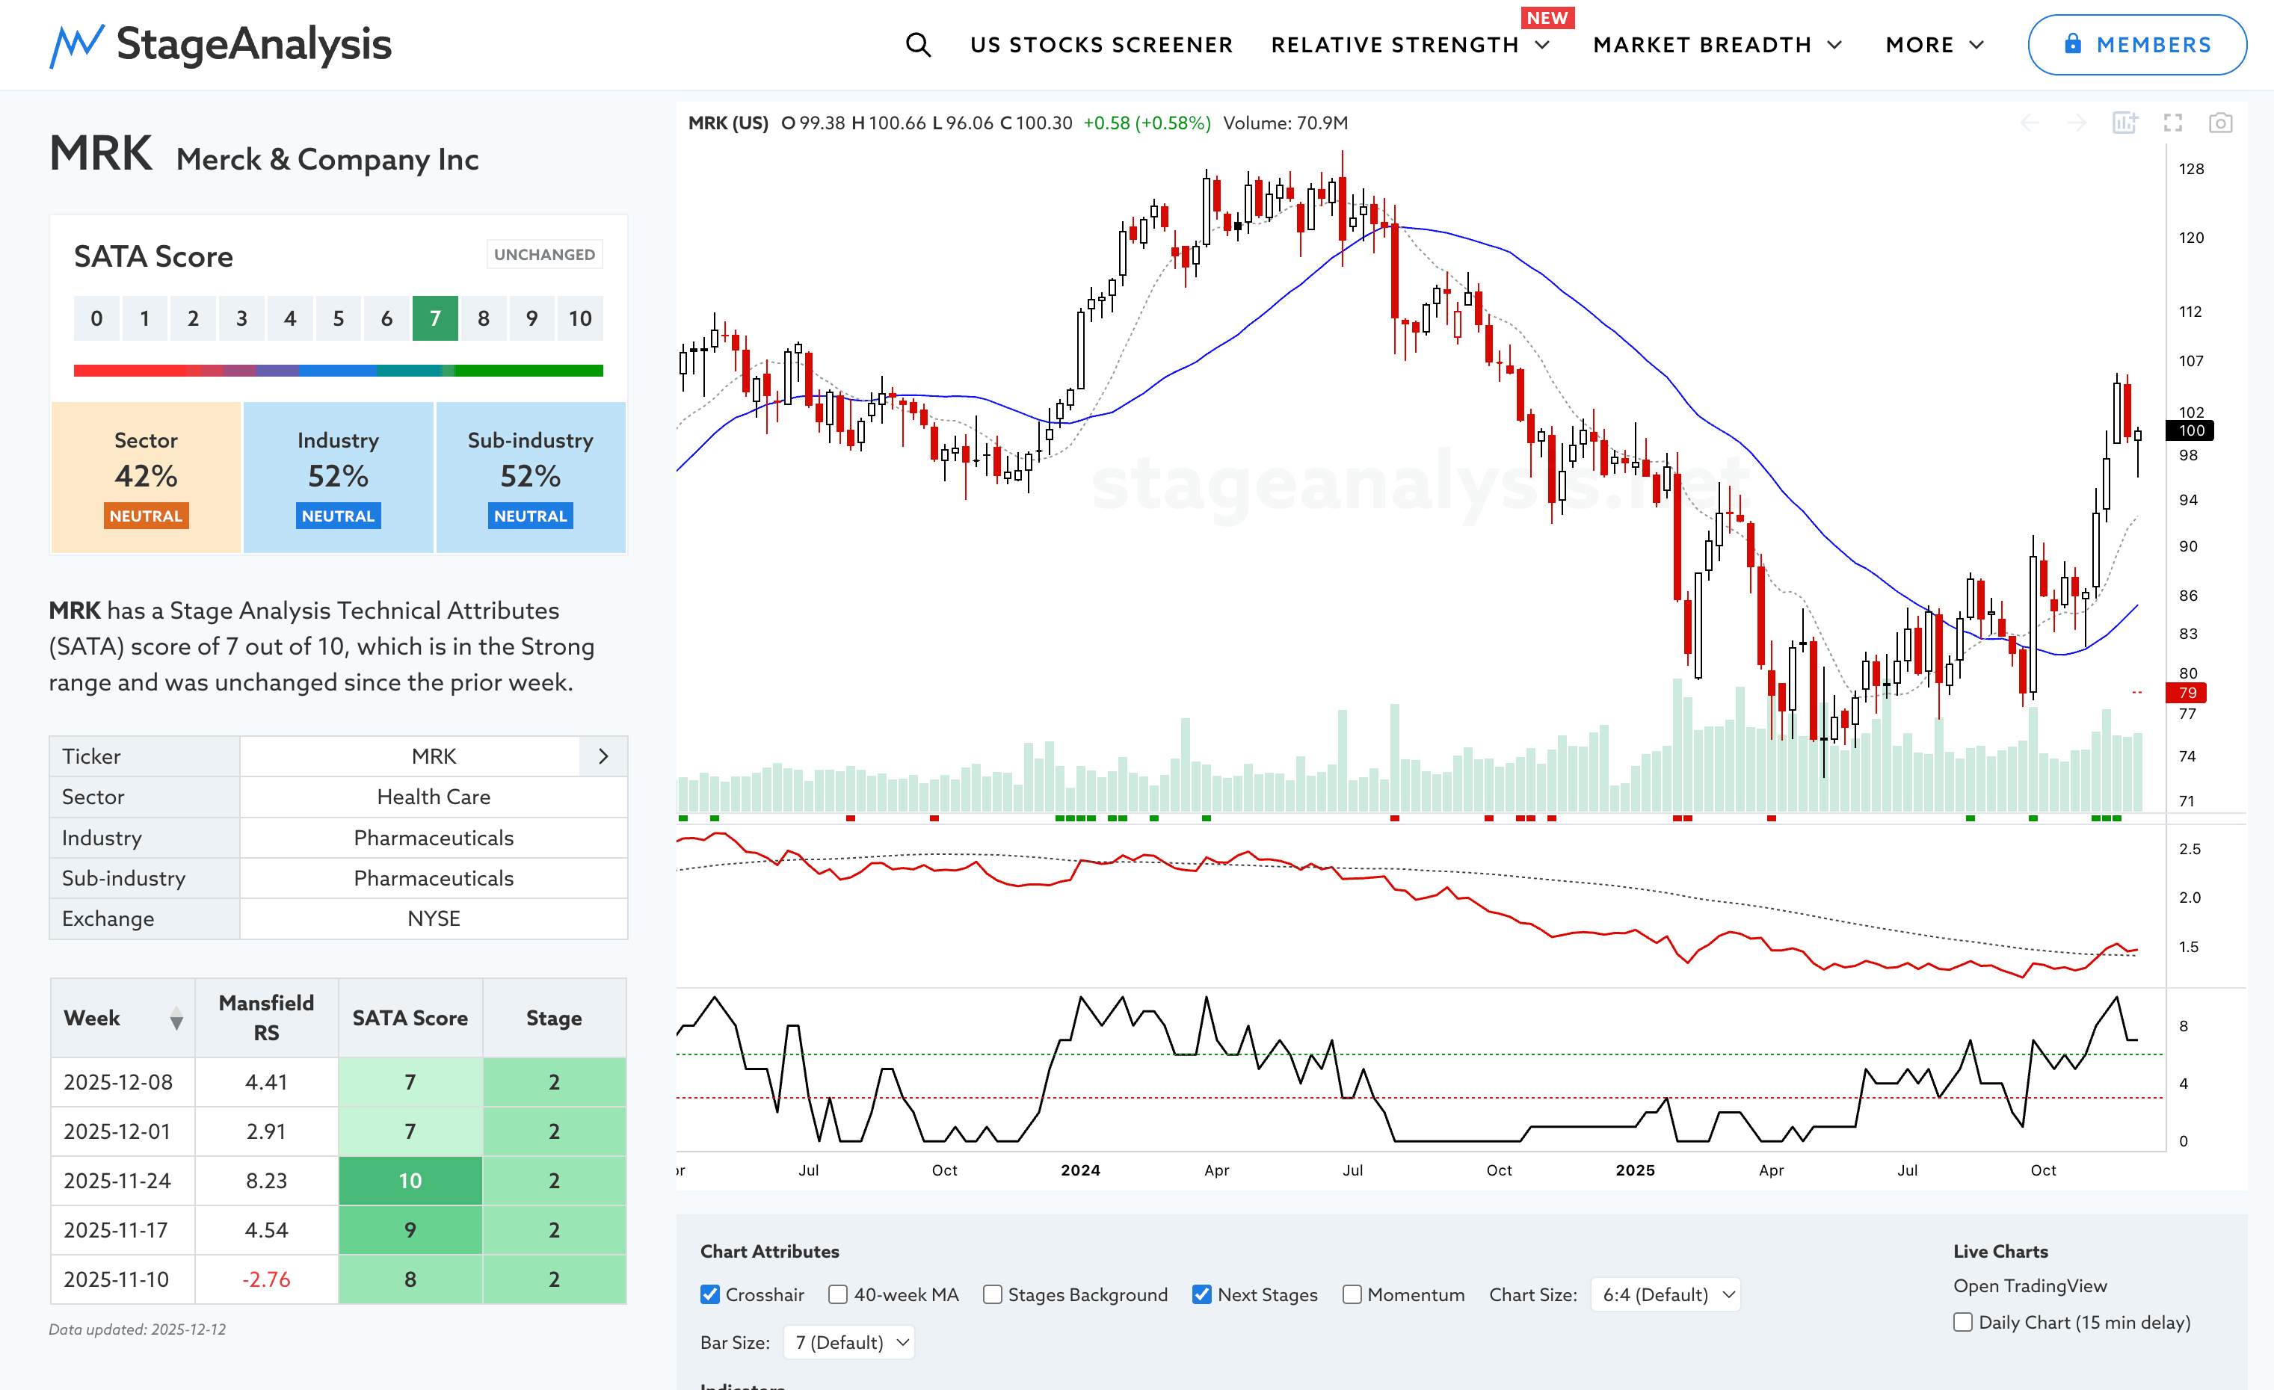This screenshot has width=2274, height=1390.
Task: Toggle fullscreen chart icon
Action: tap(2173, 123)
